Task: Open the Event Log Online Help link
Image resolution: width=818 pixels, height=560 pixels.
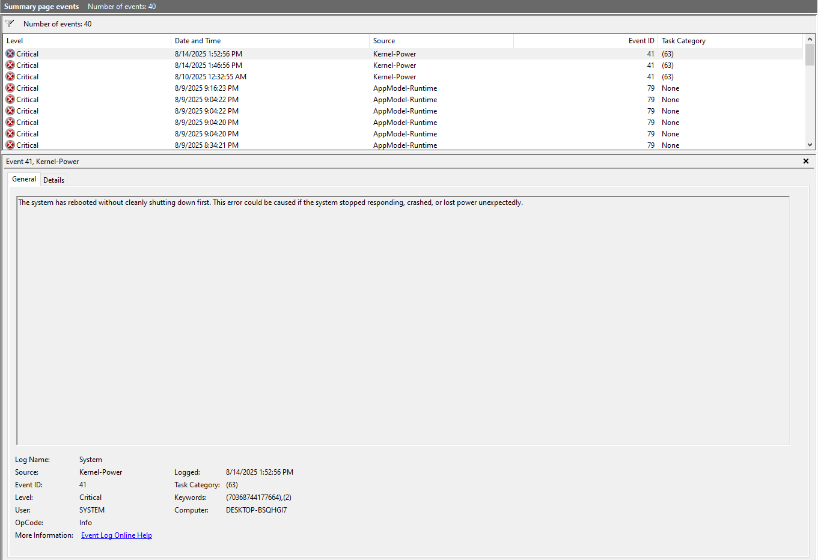Action: pyautogui.click(x=116, y=535)
